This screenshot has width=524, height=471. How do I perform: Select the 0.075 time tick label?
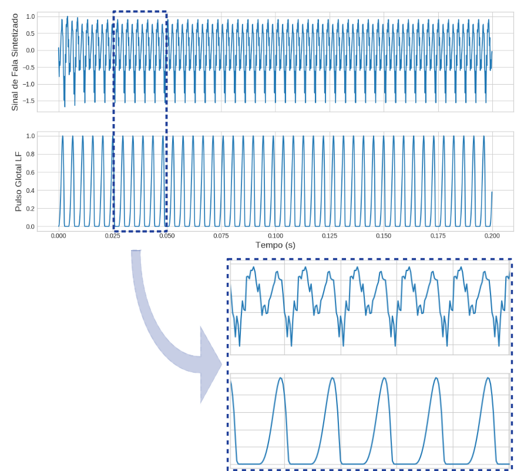[x=221, y=235]
